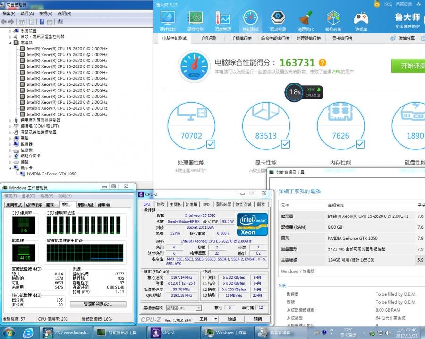Click the properties sheet icon in Device Manager toolbar
The height and width of the screenshot is (339, 425).
coord(32,22)
